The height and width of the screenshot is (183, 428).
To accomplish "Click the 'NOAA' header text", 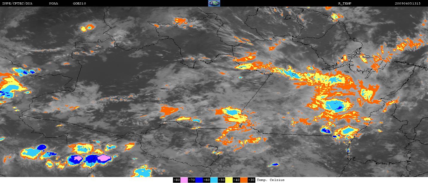I will tap(53, 4).
